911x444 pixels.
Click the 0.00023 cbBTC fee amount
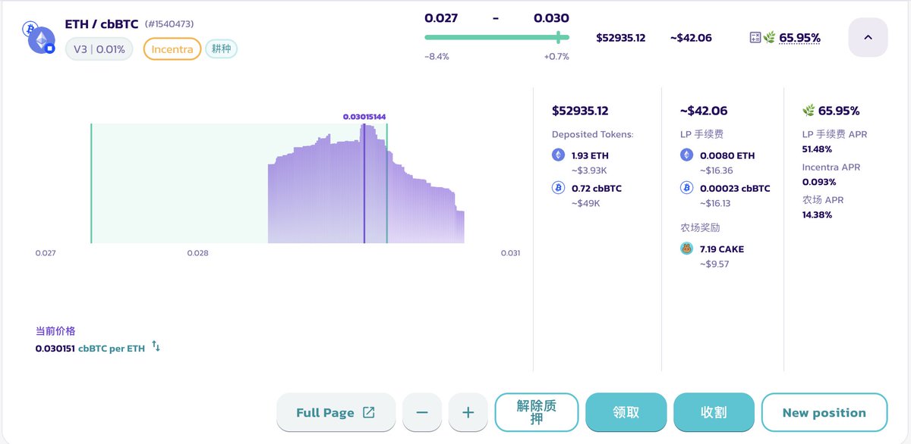tap(735, 188)
